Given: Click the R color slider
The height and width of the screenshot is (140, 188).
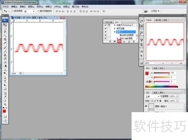Looking at the screenshot, I should pyautogui.click(x=162, y=73).
